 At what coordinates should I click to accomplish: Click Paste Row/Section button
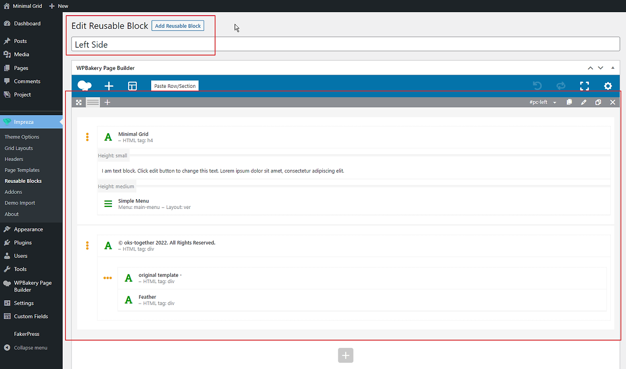click(175, 86)
